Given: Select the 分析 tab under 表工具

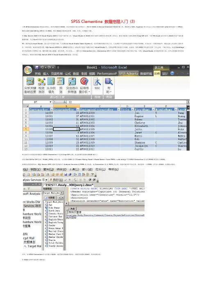Looking at the screenshot, I should pos(157,74).
